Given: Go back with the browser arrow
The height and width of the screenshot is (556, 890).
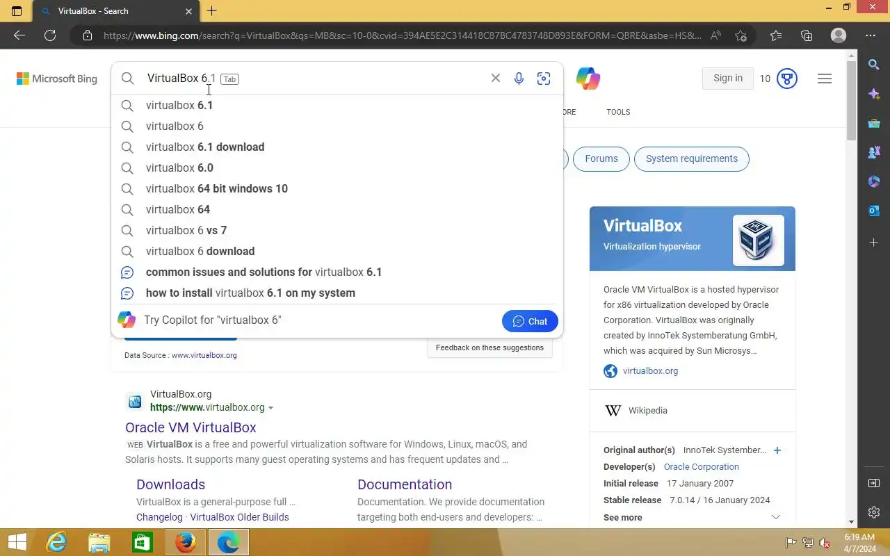Looking at the screenshot, I should click(x=19, y=35).
